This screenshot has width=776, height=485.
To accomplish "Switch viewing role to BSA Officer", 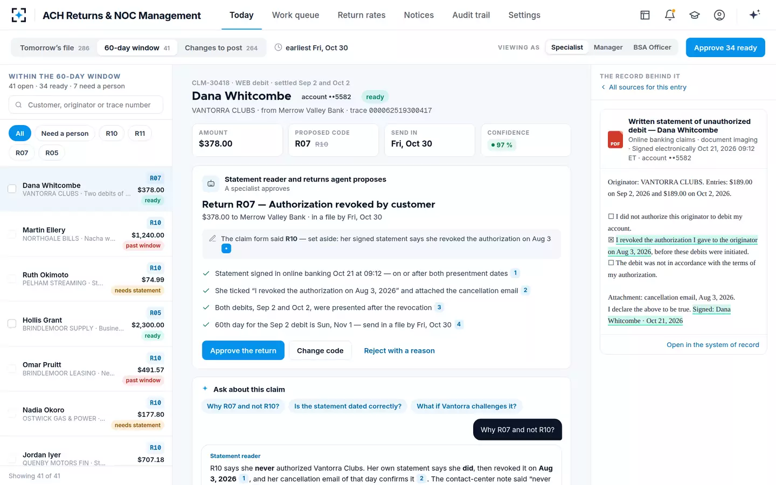I will click(x=652, y=47).
